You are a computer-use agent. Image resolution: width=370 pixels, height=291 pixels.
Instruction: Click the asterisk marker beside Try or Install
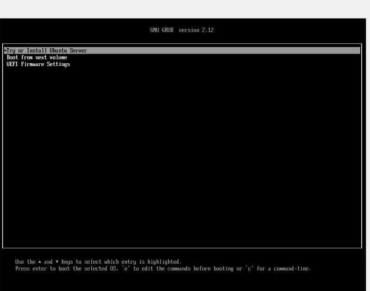click(x=5, y=50)
